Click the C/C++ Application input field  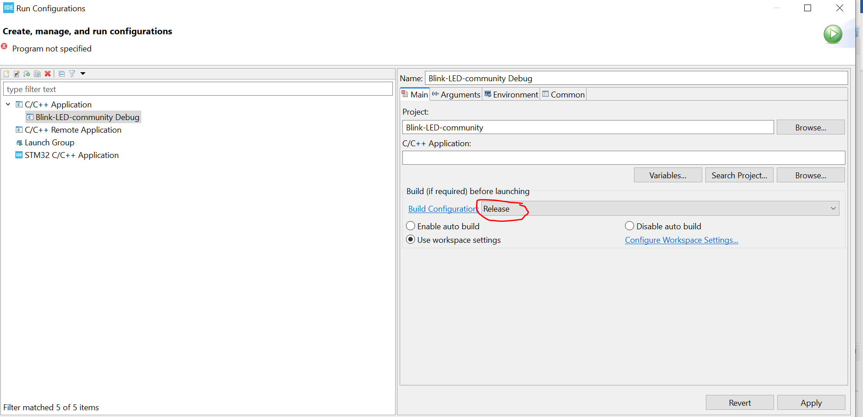click(x=623, y=157)
